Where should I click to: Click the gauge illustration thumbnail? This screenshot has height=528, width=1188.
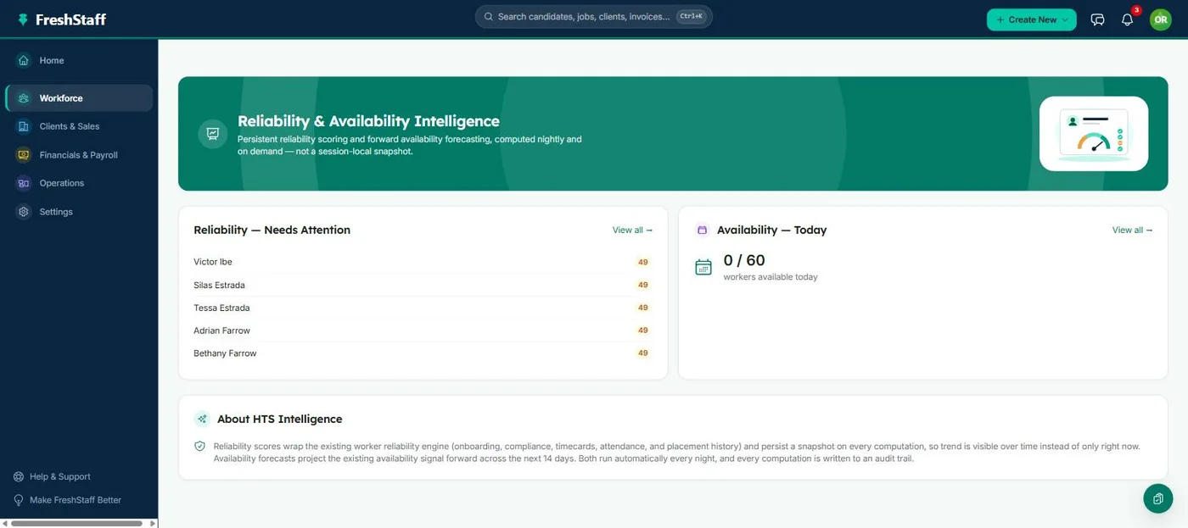point(1094,133)
